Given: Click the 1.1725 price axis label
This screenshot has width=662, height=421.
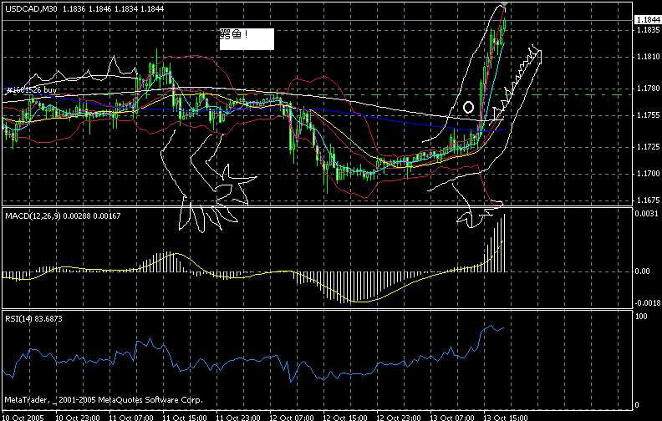Looking at the screenshot, I should tap(648, 147).
